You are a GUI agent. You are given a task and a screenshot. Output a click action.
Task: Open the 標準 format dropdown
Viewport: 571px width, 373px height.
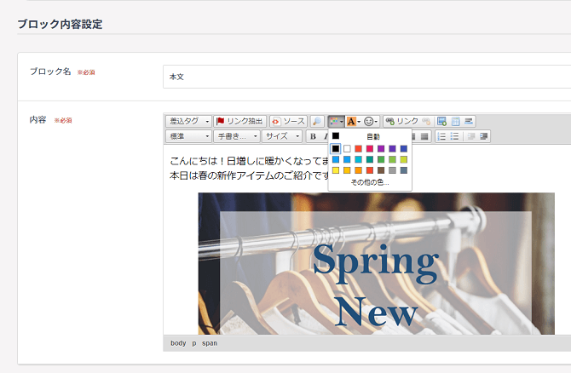188,136
